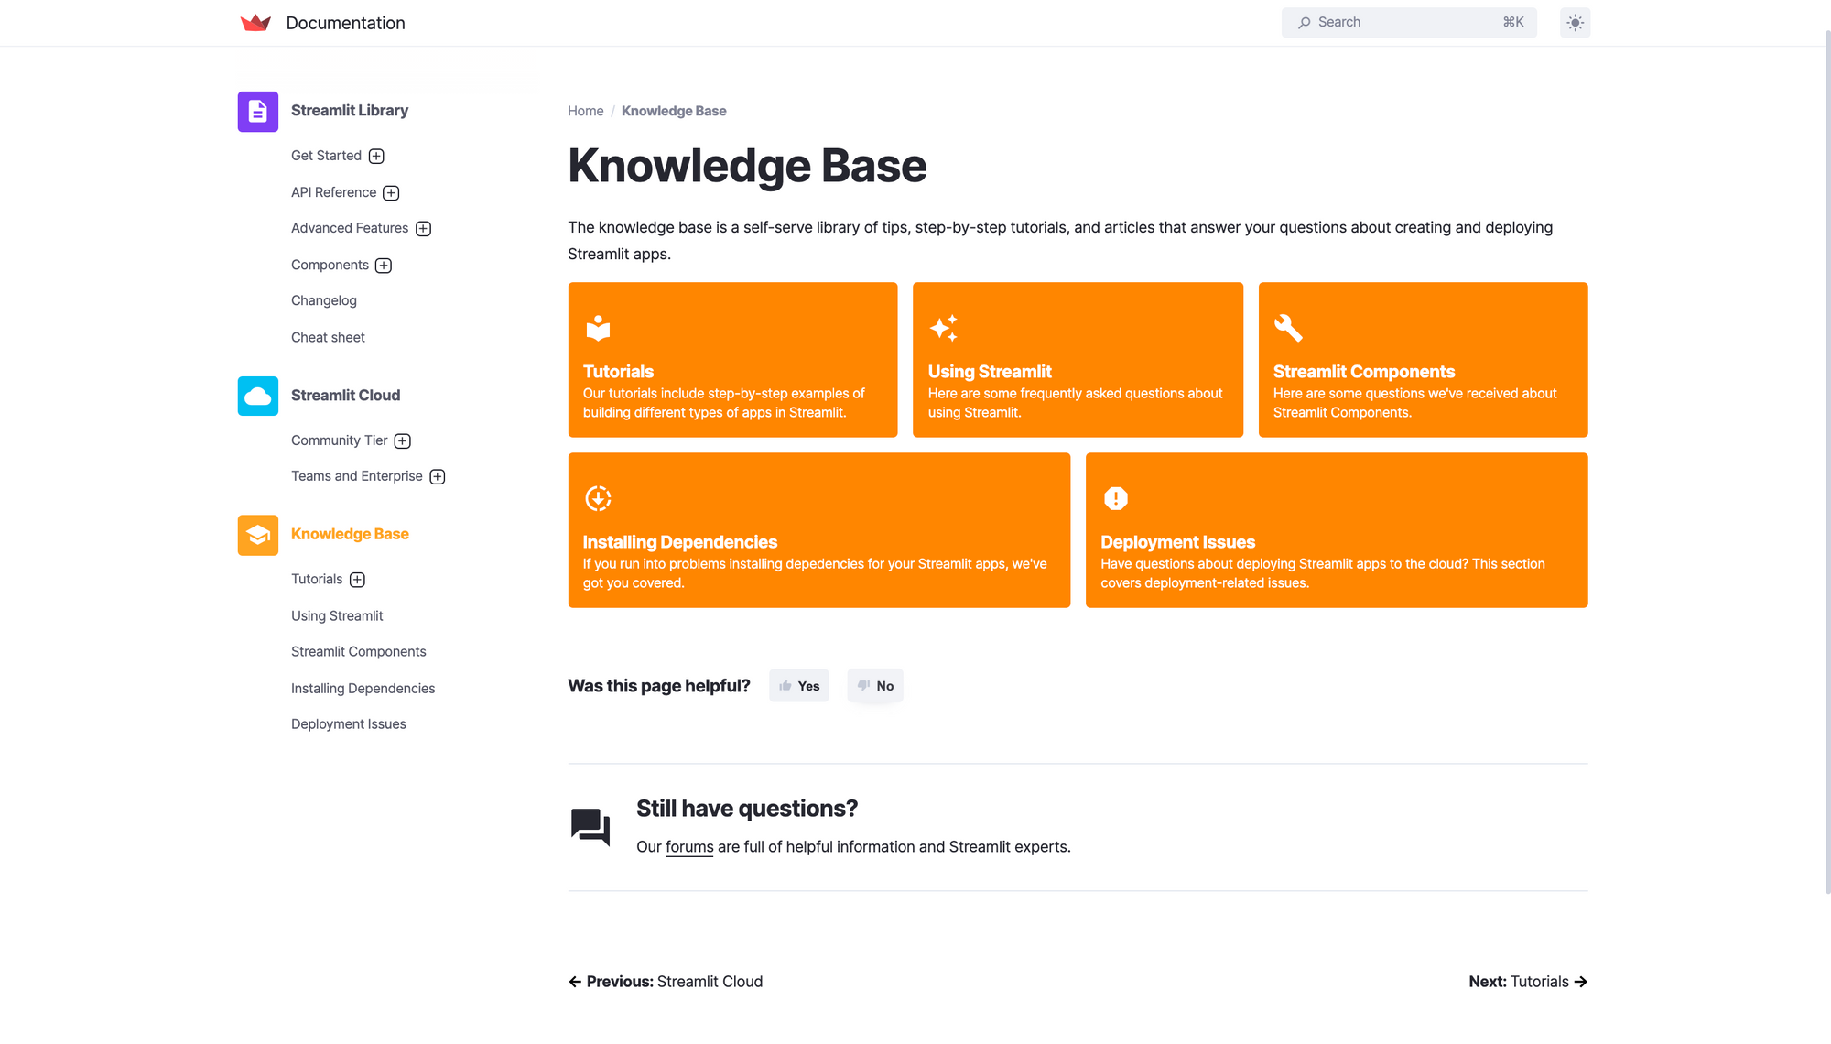Select Changelog in the sidebar

[x=323, y=300]
